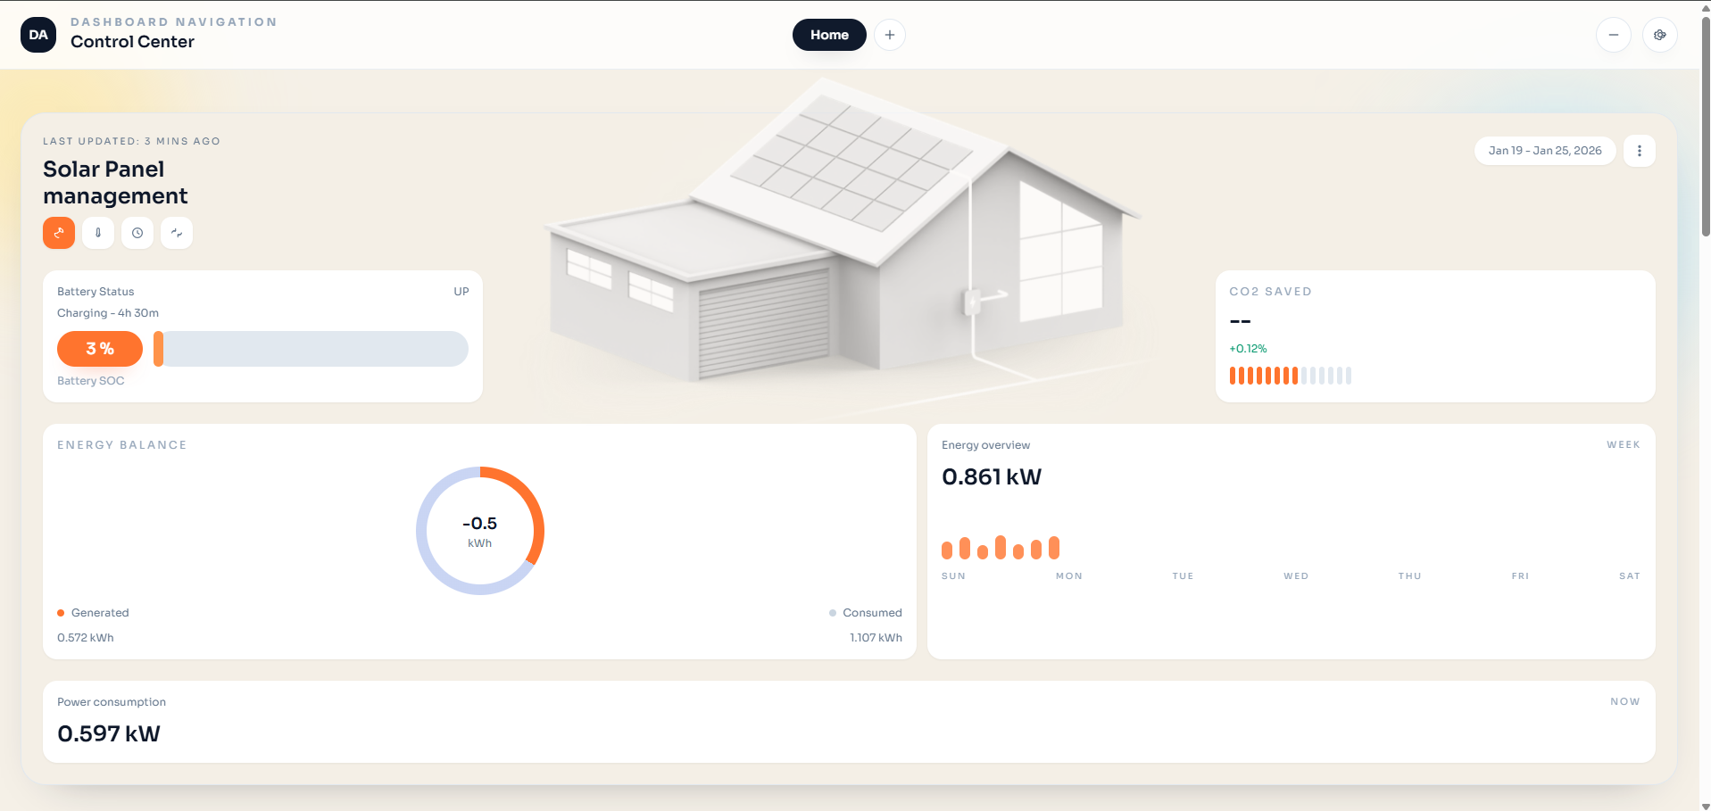The image size is (1711, 811).
Task: Click the energy balance donut chart
Action: coord(480,531)
